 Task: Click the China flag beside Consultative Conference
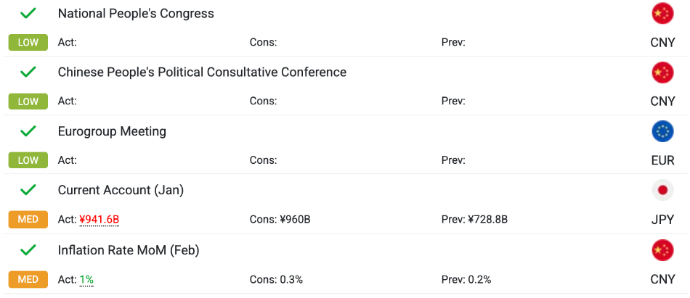tap(662, 73)
